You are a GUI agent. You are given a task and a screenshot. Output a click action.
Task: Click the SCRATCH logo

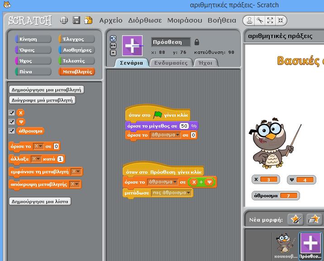coord(30,20)
